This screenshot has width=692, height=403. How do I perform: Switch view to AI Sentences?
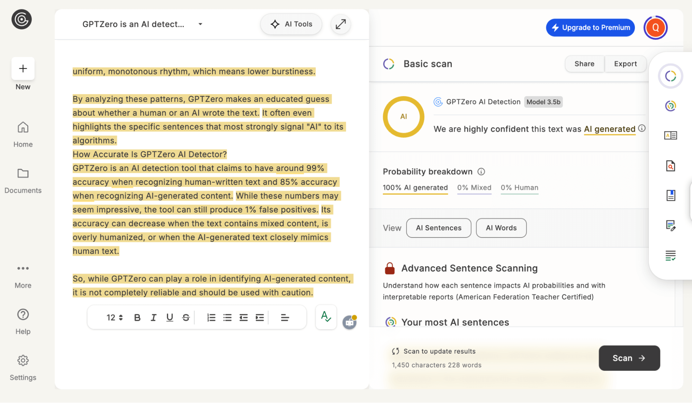coord(439,228)
